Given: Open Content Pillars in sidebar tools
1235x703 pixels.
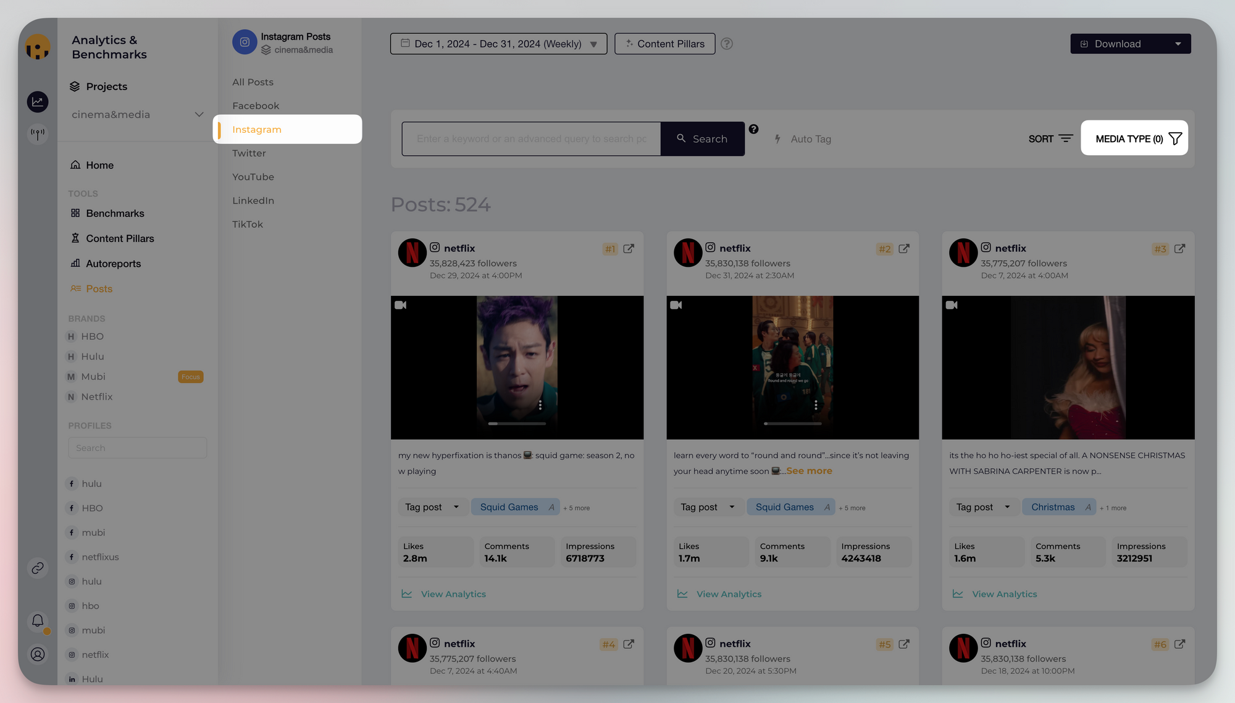Looking at the screenshot, I should [x=112, y=238].
